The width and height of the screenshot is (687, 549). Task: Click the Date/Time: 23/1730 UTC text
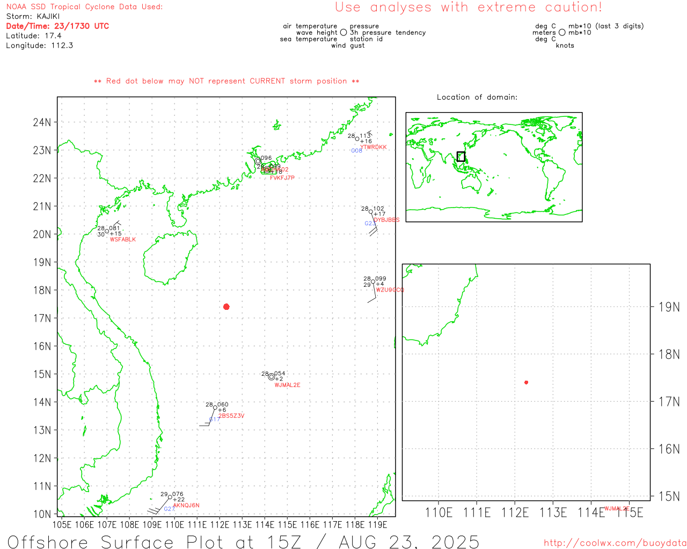tap(57, 26)
